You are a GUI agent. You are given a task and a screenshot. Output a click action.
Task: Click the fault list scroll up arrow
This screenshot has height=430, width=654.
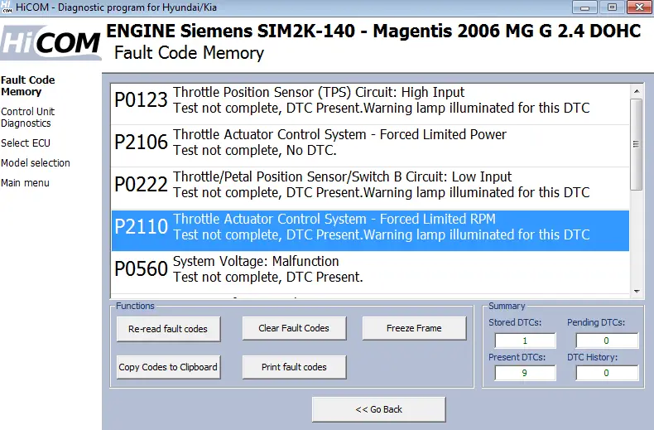point(637,91)
